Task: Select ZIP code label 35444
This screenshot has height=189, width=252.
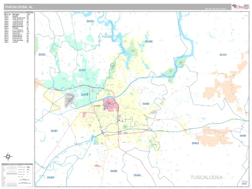Action: tap(223, 55)
